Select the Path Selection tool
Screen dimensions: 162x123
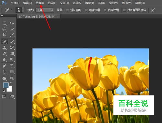[4, 72]
